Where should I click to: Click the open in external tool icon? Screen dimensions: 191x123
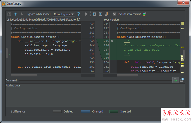tap(144, 14)
